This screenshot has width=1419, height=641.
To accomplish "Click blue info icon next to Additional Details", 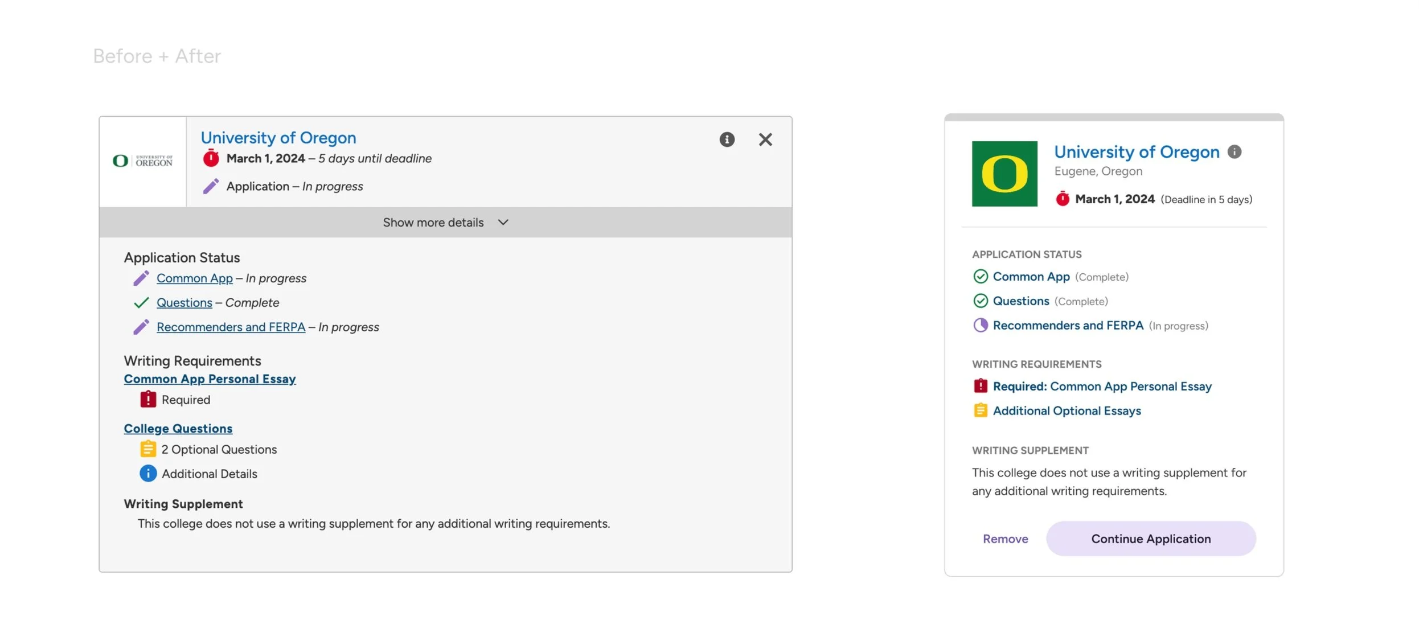I will click(148, 473).
